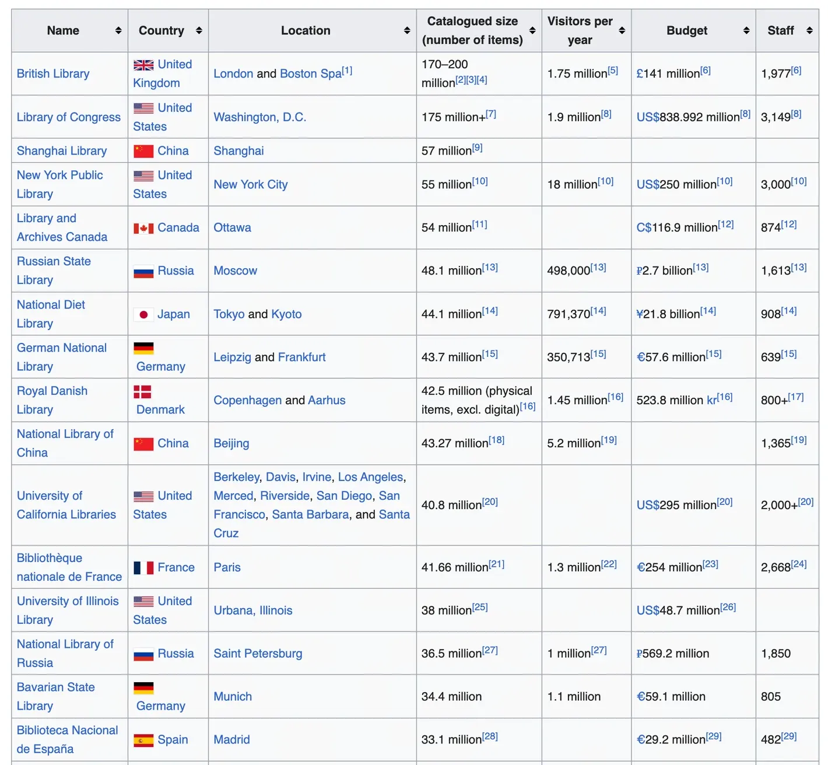Open Royal Danish Library's kr currency link
This screenshot has width=828, height=765.
(711, 401)
